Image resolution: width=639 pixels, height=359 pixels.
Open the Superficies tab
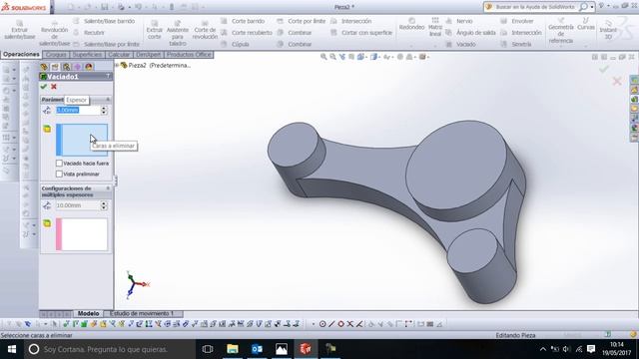tap(87, 55)
